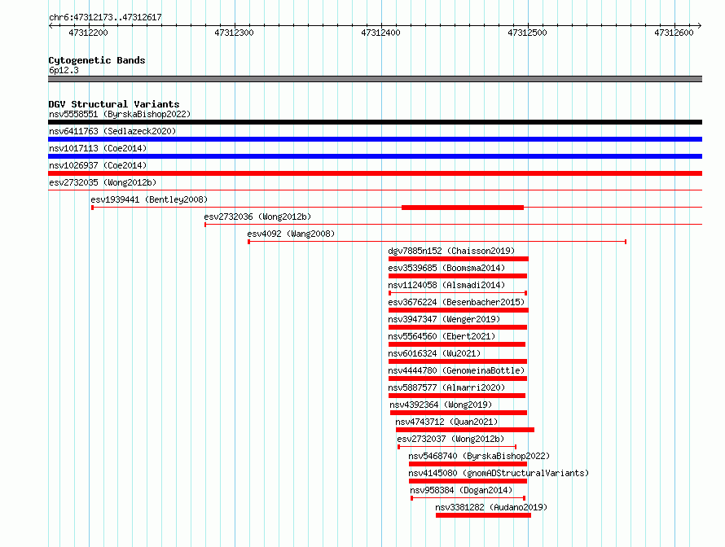This screenshot has width=725, height=547.
Task: Click the nsv1124058 (Alsmadi2014) label
Action: pos(446,285)
